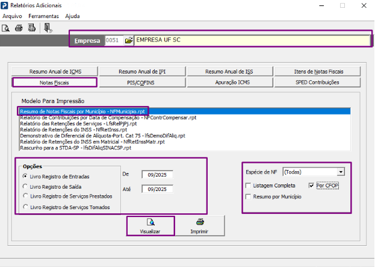Screen dimensions: 375x267
Task: Open the SPED Contribuições tab
Action: (317, 82)
